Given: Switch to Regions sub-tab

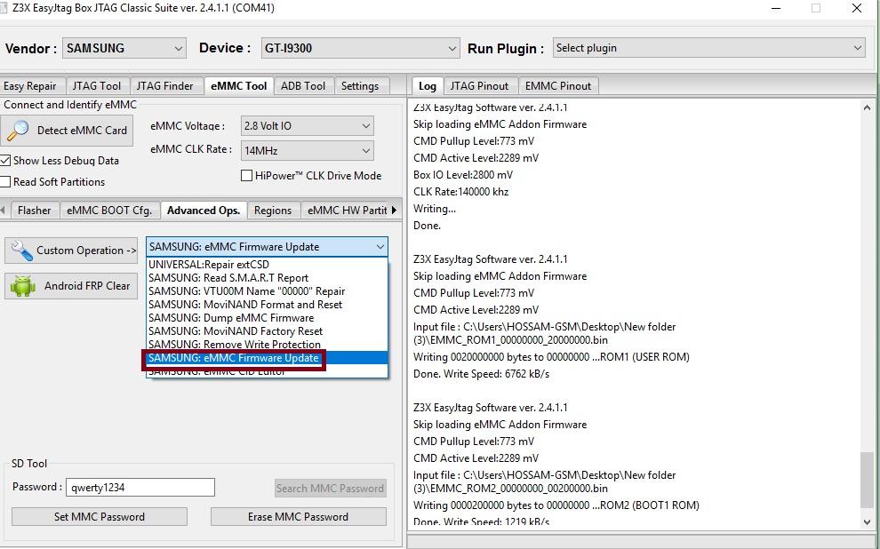Looking at the screenshot, I should click(273, 211).
